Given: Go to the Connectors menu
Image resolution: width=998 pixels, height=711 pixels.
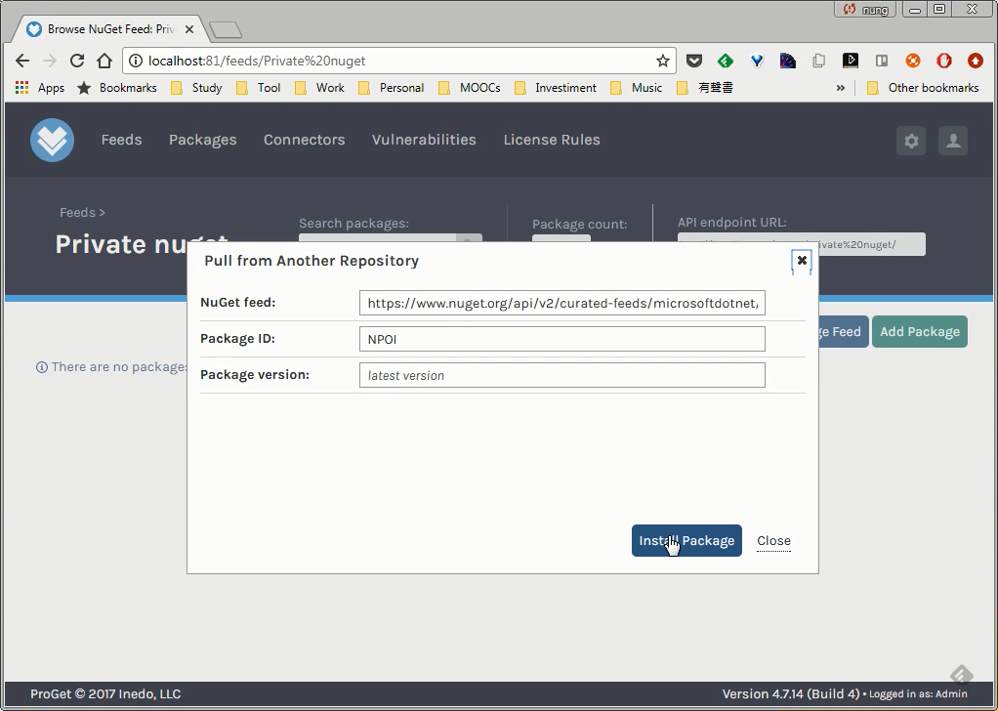Looking at the screenshot, I should [x=305, y=140].
